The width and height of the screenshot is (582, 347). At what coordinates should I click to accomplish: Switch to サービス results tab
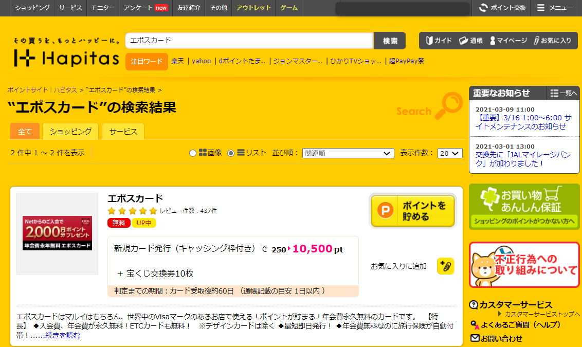(x=123, y=132)
